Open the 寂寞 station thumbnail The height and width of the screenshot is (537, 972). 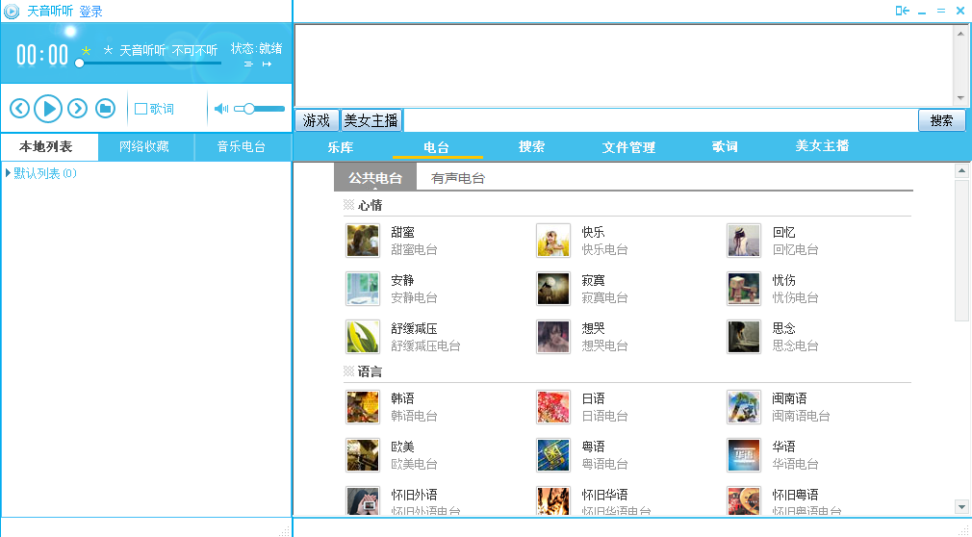click(553, 289)
